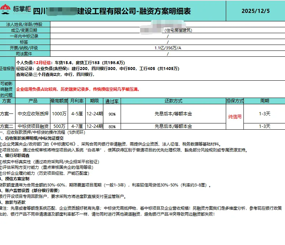
Task: Select the (住宅房屋建筑) text
Action: click(x=178, y=30)
